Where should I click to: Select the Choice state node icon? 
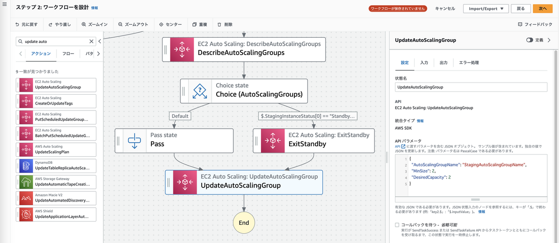[200, 90]
